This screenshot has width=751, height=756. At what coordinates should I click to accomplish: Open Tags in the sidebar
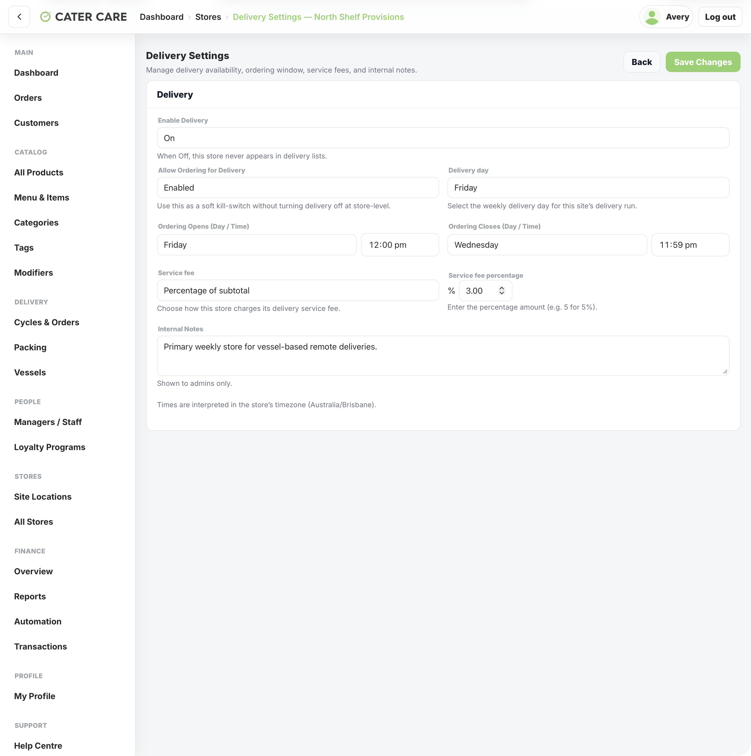(24, 248)
